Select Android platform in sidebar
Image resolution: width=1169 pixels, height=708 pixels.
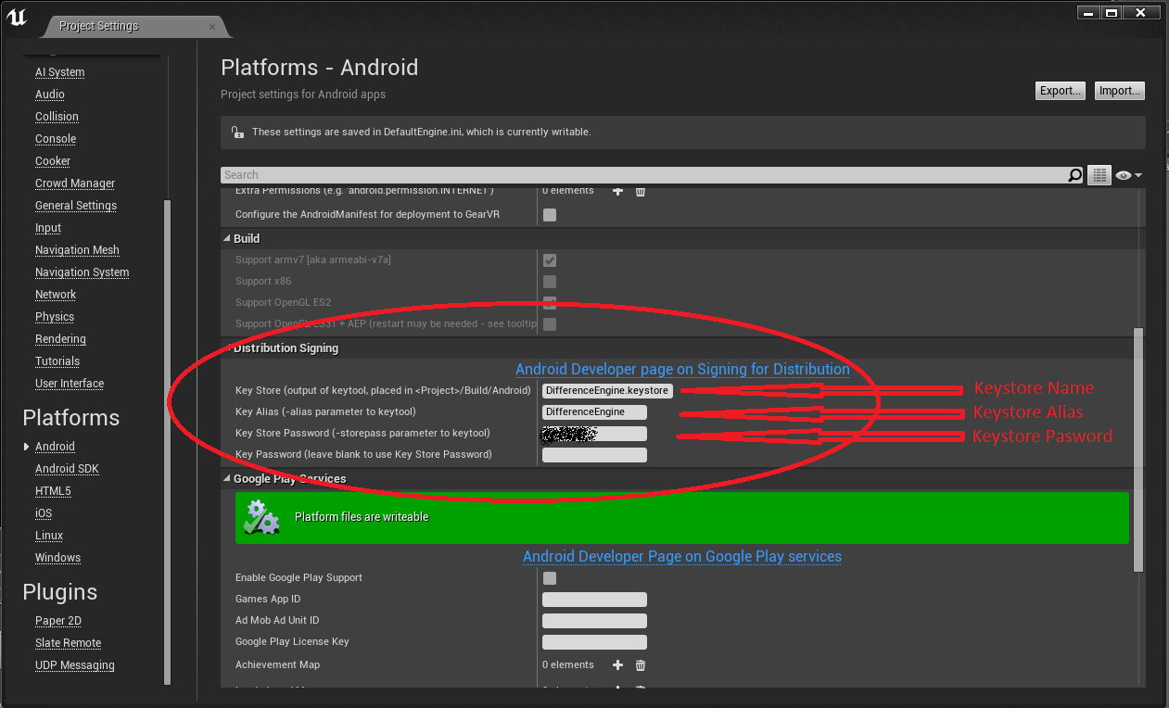55,447
